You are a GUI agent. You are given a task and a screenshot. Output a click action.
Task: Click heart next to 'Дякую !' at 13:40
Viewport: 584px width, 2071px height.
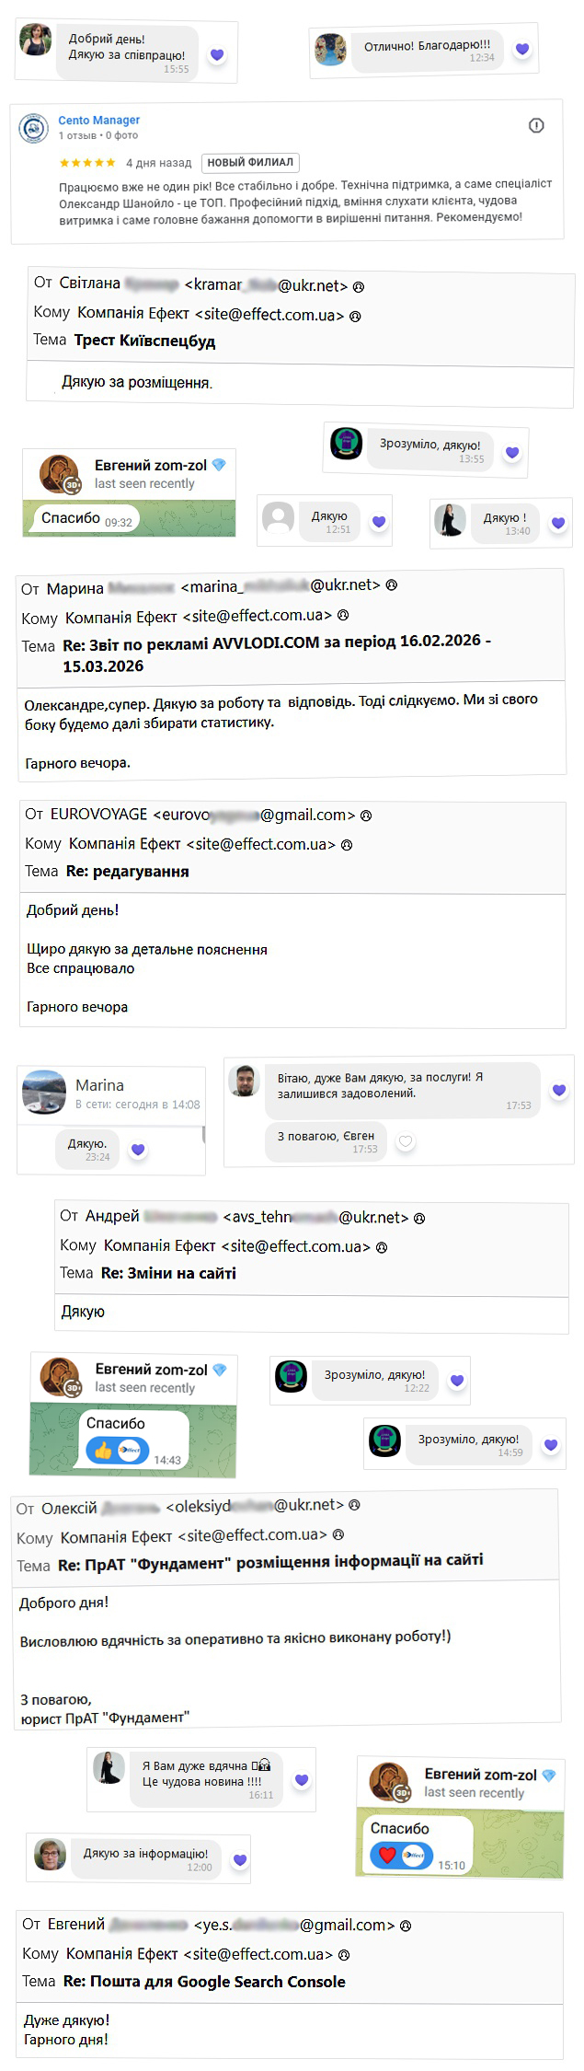click(x=557, y=523)
